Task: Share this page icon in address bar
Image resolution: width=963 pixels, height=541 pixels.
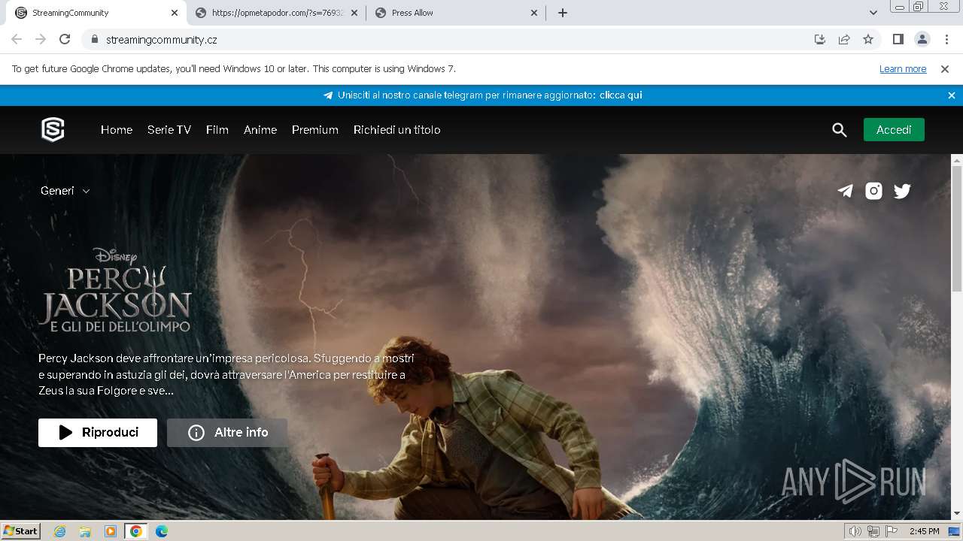Action: [x=844, y=39]
